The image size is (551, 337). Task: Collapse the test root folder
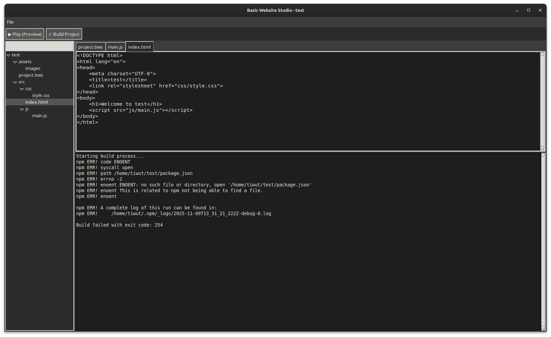pyautogui.click(x=8, y=55)
